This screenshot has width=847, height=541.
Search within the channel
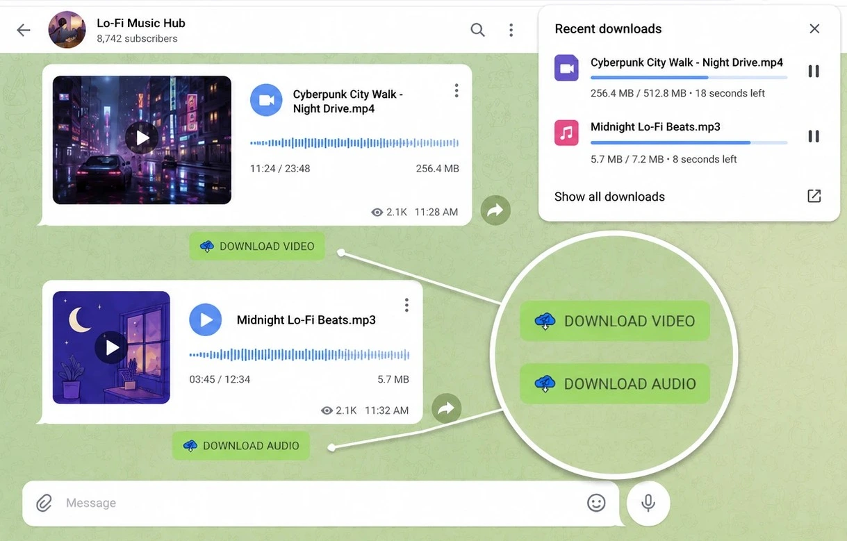pos(477,30)
